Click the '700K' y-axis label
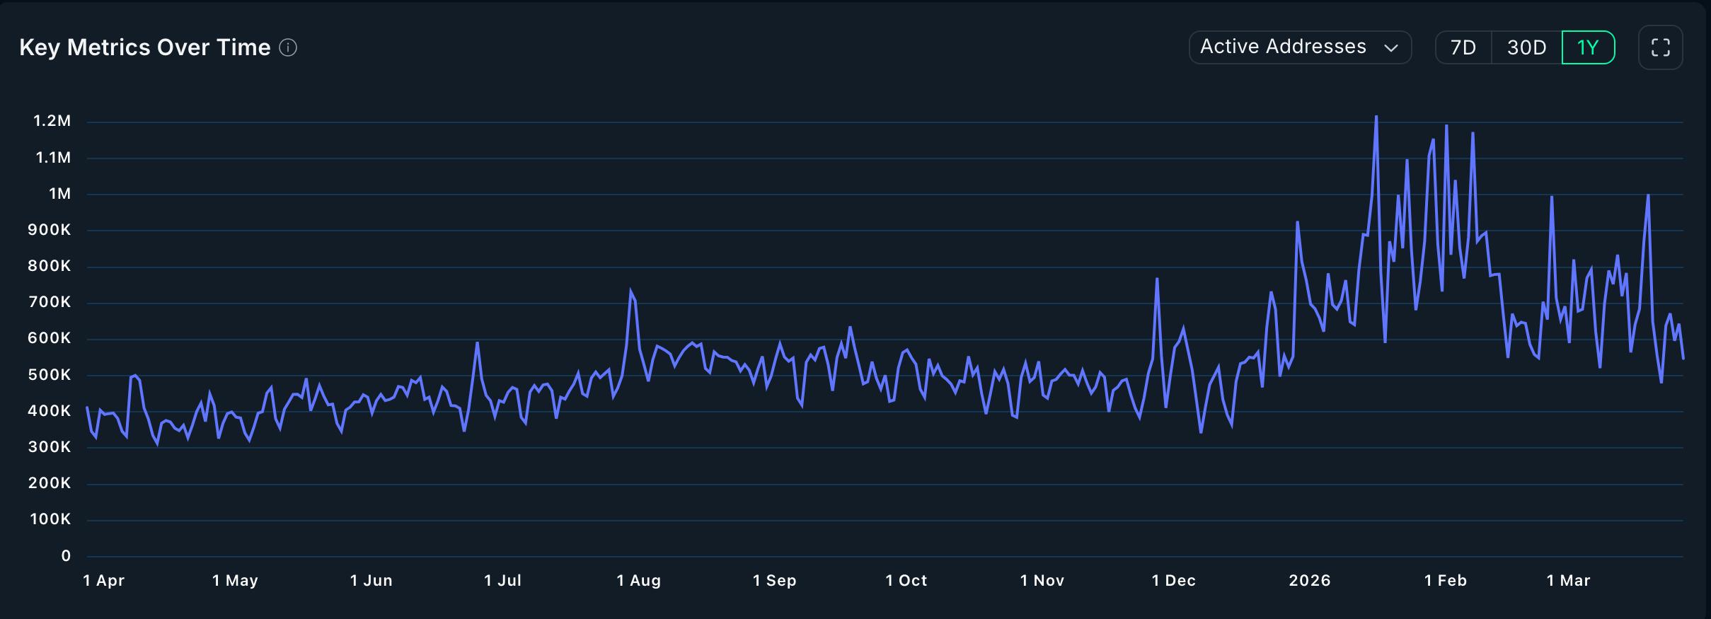This screenshot has width=1711, height=619. pyautogui.click(x=50, y=302)
